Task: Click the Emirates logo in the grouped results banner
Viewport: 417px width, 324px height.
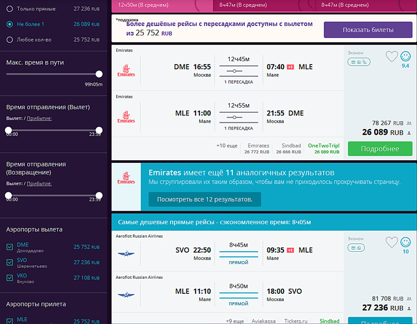Action: point(126,178)
